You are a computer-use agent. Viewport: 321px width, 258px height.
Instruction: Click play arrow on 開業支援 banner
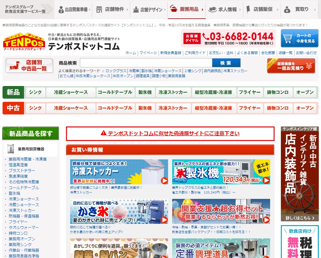(266, 220)
